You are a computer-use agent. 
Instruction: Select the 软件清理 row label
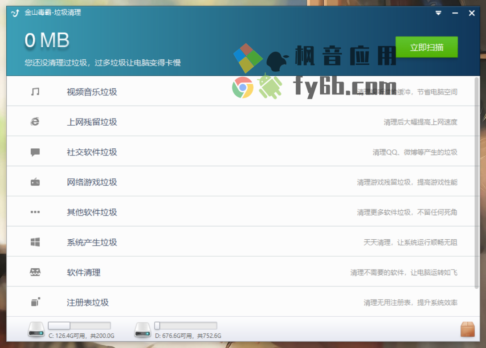tap(83, 272)
